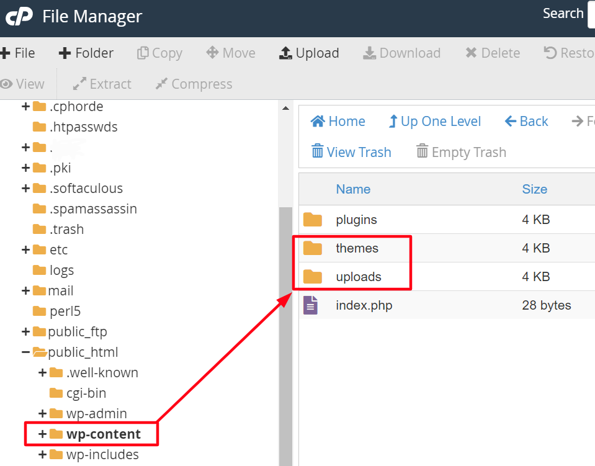This screenshot has width=595, height=466.
Task: Sort file list by Name column
Action: click(x=353, y=189)
